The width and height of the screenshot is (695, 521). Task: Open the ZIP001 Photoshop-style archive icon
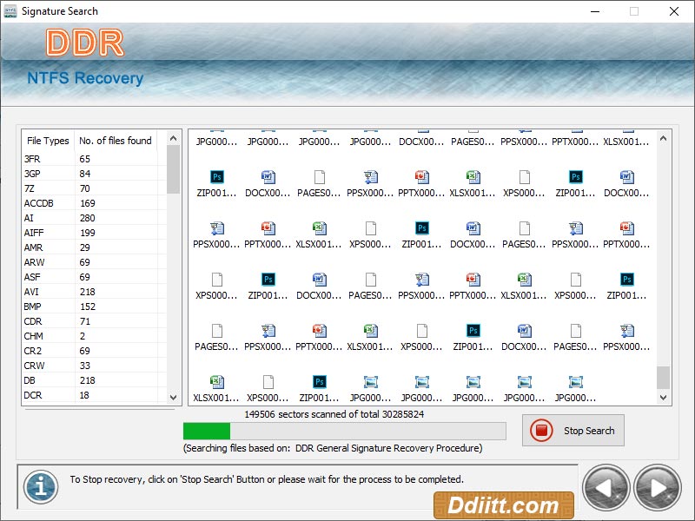pyautogui.click(x=216, y=178)
